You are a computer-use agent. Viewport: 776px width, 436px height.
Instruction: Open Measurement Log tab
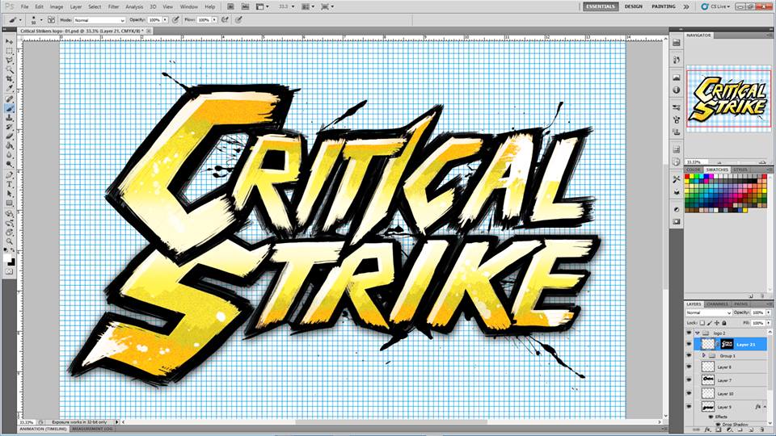point(92,429)
